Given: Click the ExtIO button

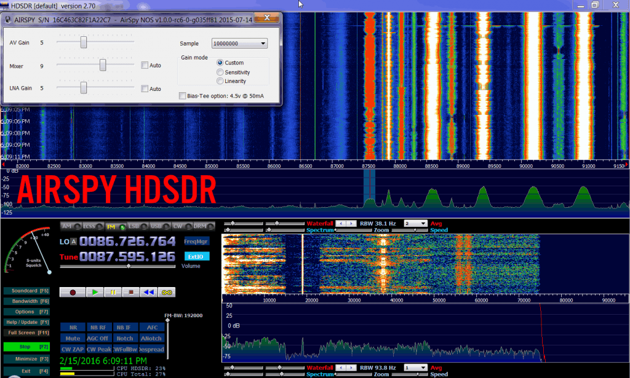Looking at the screenshot, I should pyautogui.click(x=196, y=256).
